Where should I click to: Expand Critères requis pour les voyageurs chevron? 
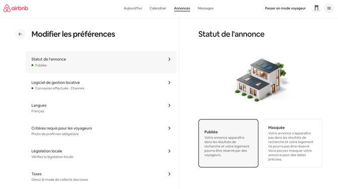pos(169,128)
